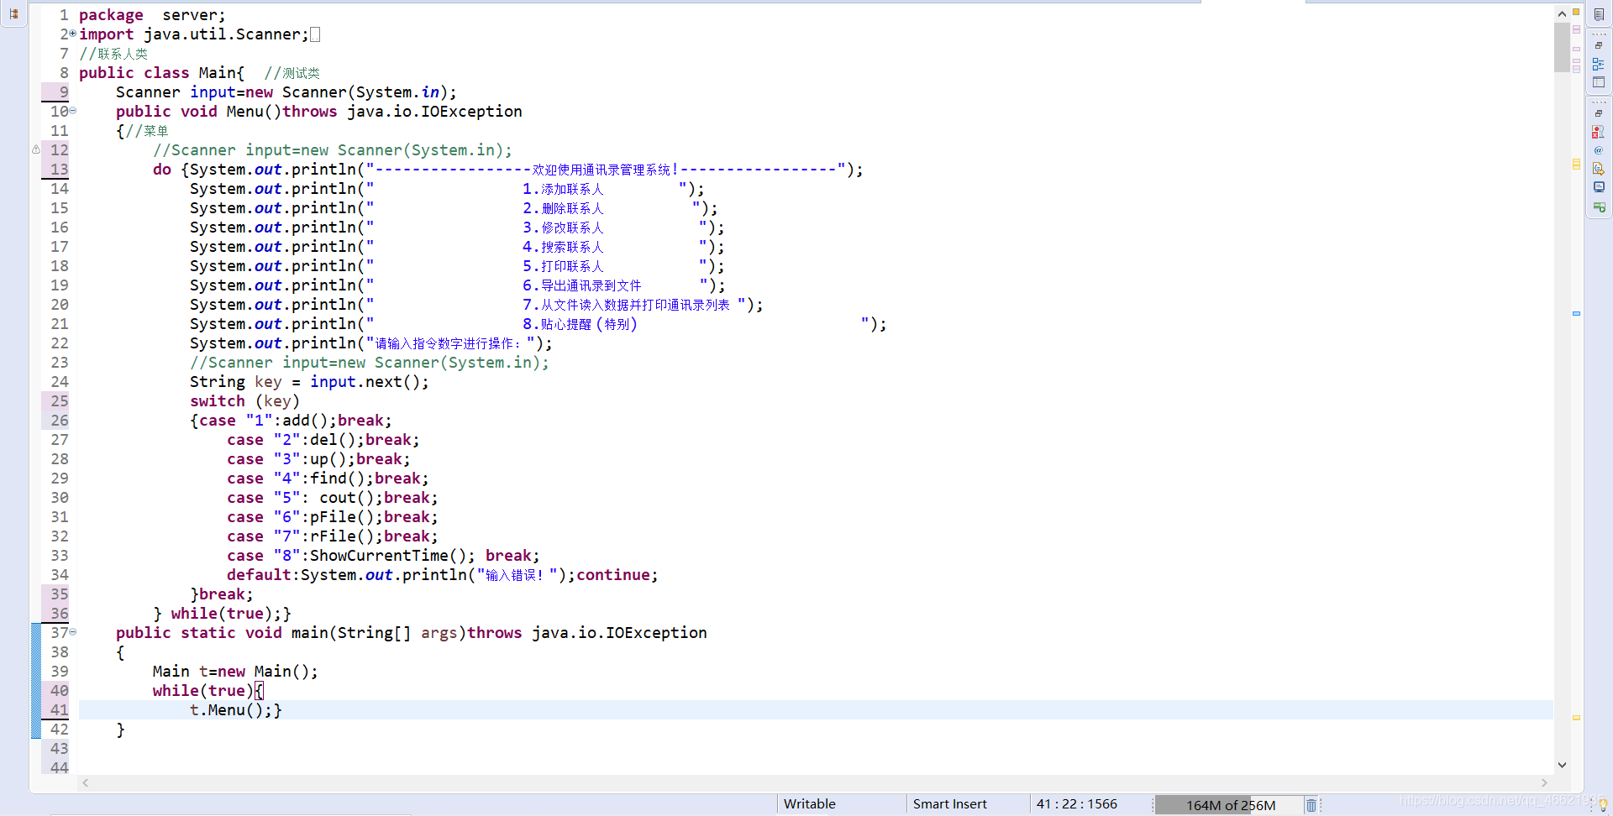
Task: Click the scroll up arrow
Action: [x=1562, y=13]
